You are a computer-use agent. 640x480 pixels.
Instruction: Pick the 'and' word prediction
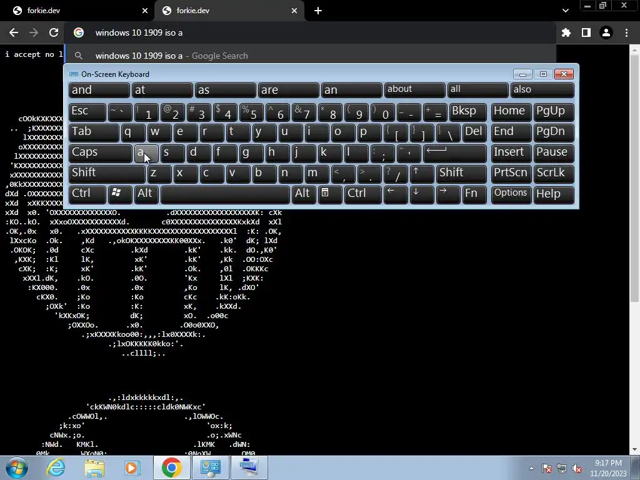99,90
